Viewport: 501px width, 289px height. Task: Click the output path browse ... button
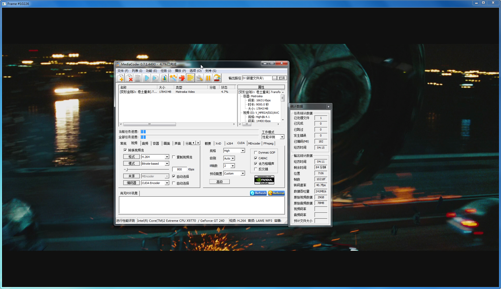275,78
